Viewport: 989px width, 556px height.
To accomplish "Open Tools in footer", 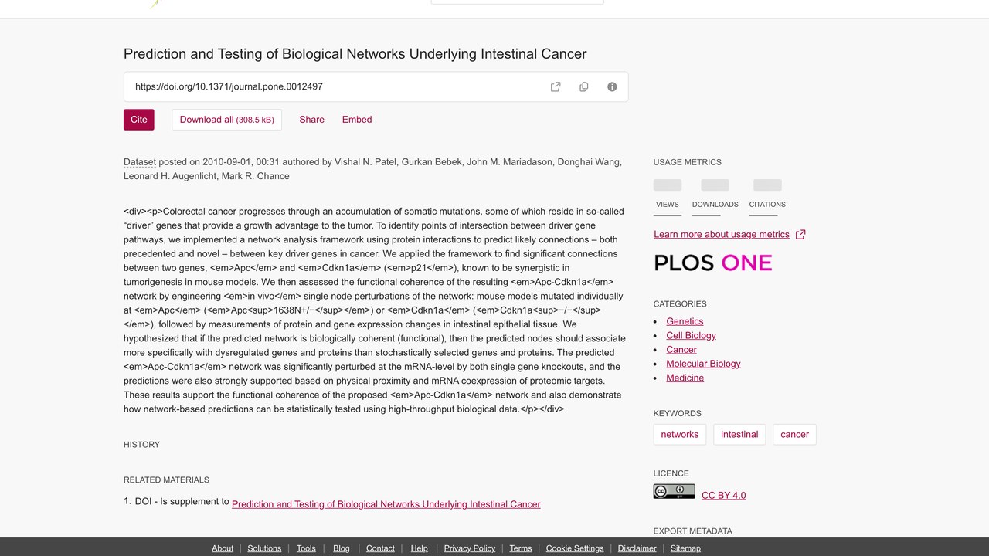I will (306, 548).
